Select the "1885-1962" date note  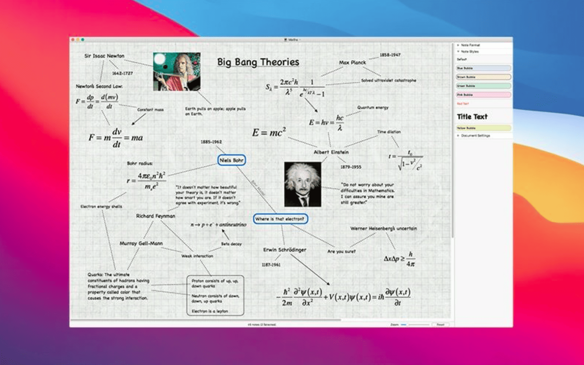(211, 142)
